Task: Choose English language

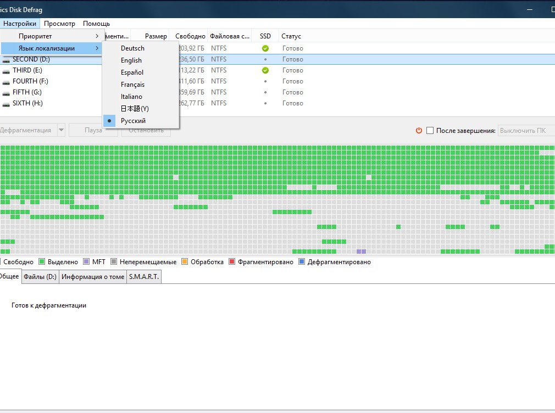Action: coord(141,60)
